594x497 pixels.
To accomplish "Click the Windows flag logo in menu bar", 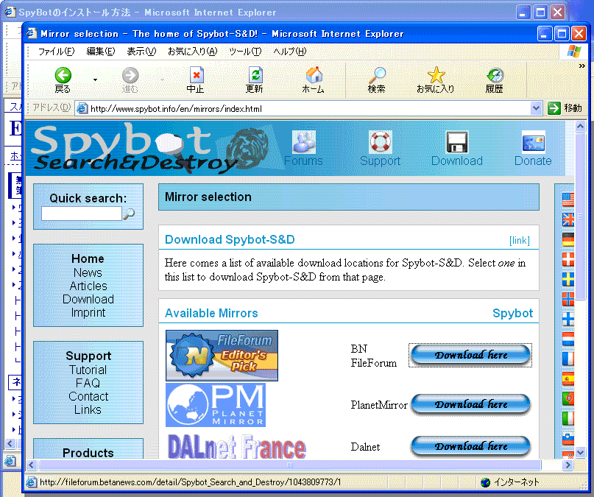I will coord(574,51).
